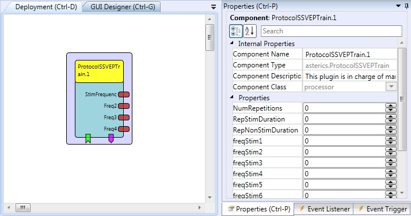Click the properties list vertical scrollbar thumb
Viewport: 411px width, 216px height.
(402, 99)
